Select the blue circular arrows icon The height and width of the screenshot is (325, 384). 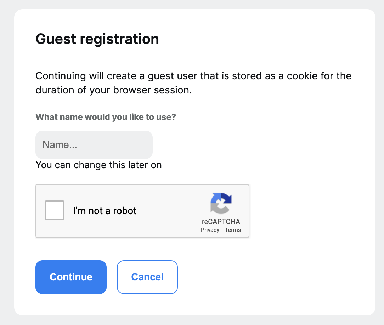pos(220,204)
